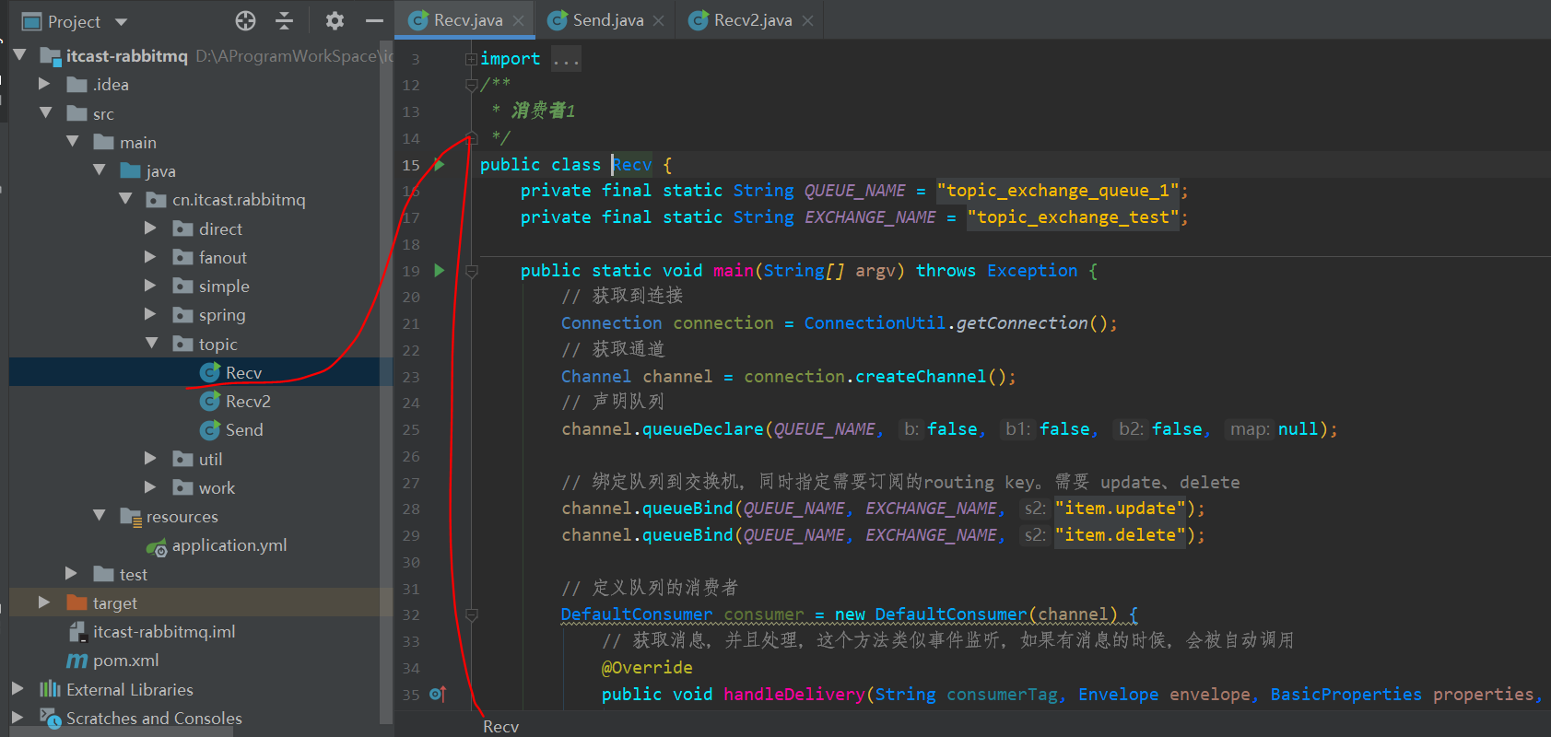
Task: Open Project panel settings gear
Action: point(335,20)
